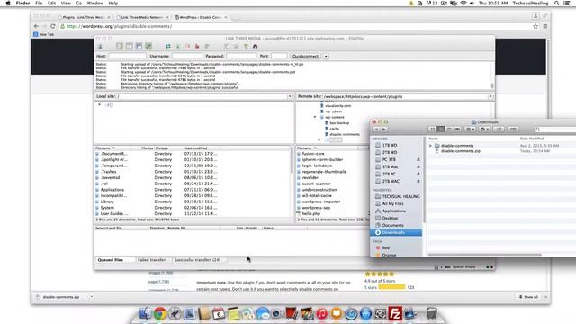Toggle the message log view icon
The width and height of the screenshot is (576, 324).
[x=120, y=46]
